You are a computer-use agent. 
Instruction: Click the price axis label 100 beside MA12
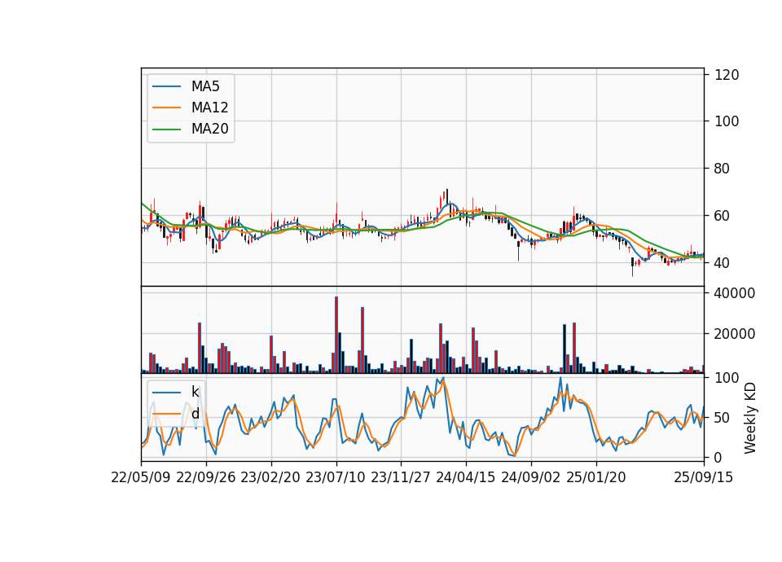(727, 121)
